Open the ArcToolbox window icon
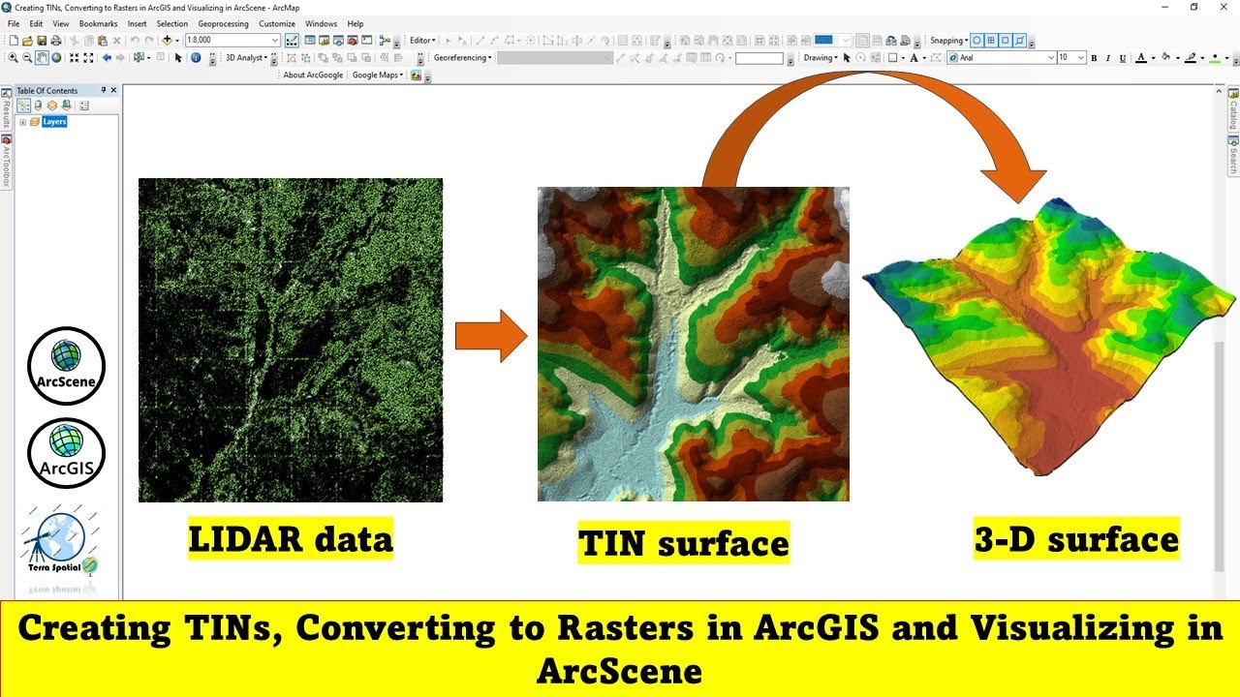The width and height of the screenshot is (1240, 697). click(x=353, y=41)
